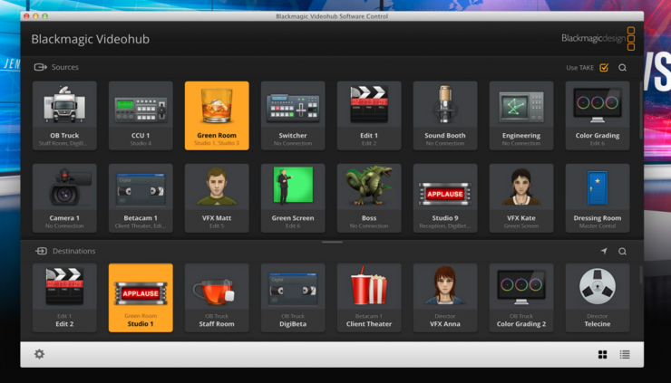Choose the Telecine destination
Viewport: 671px width, 383px height.
pyautogui.click(x=598, y=298)
